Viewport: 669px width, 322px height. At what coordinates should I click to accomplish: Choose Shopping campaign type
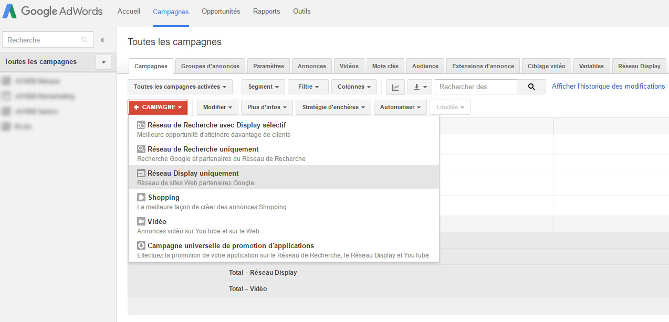(284, 202)
